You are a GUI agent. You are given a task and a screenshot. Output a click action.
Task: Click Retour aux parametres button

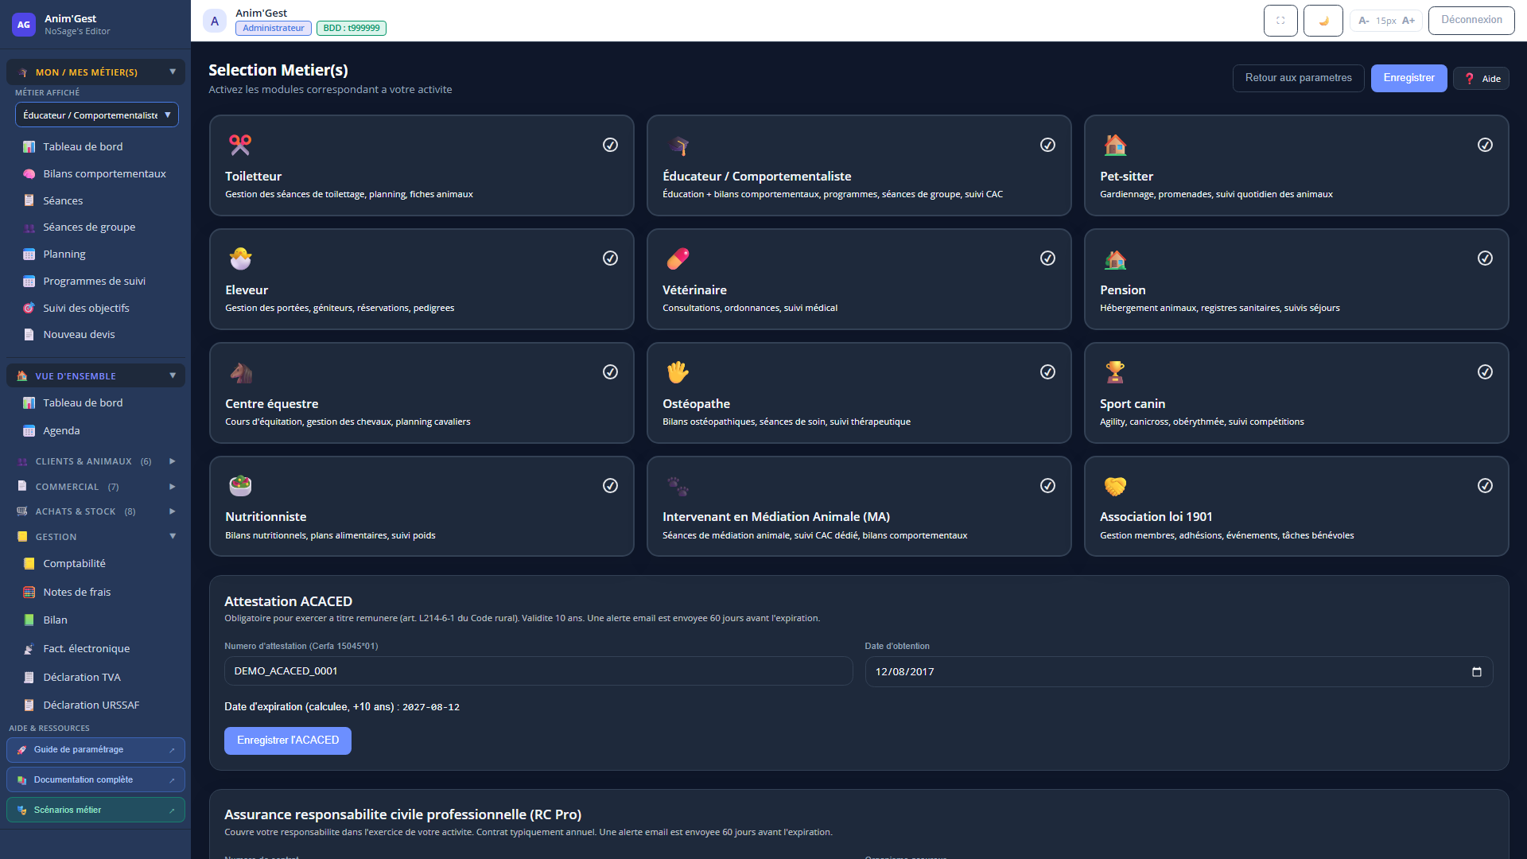click(x=1298, y=78)
